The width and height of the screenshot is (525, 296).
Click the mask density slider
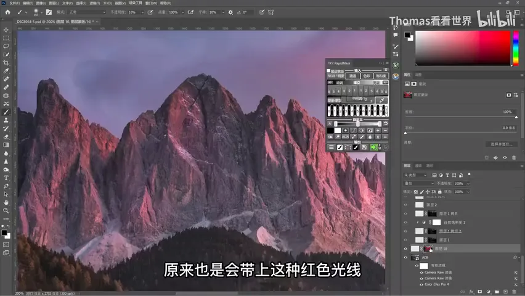pyautogui.click(x=461, y=117)
